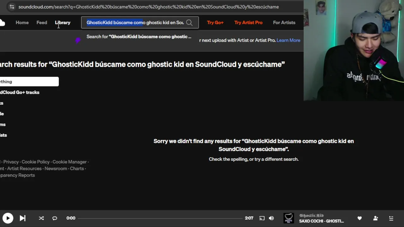Screen dimensions: 404x227
Task: Open the Cookie Policy footer link
Action: point(36,162)
